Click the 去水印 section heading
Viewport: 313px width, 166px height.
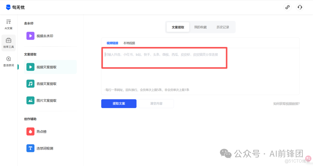pyautogui.click(x=29, y=23)
